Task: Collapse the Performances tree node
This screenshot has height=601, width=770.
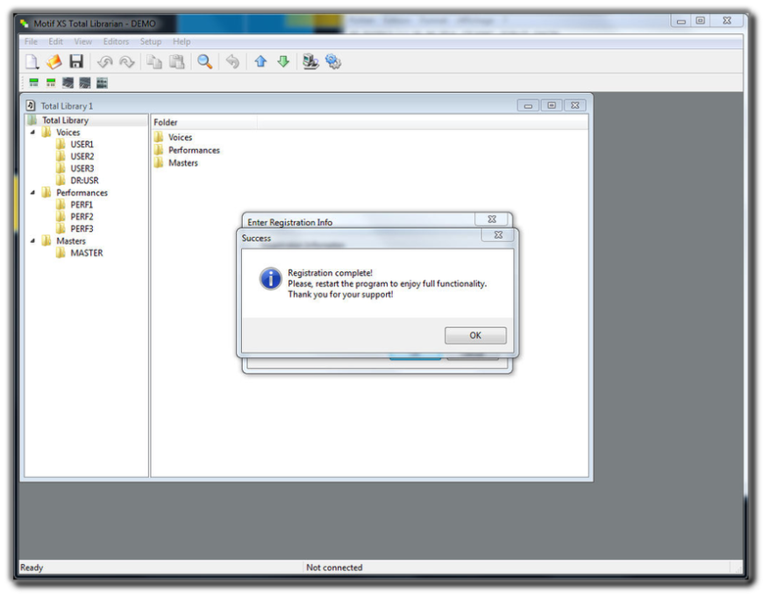Action: pyautogui.click(x=32, y=193)
